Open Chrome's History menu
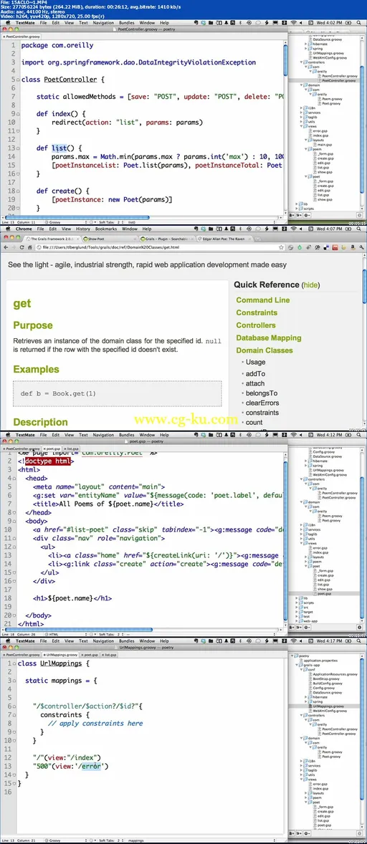This screenshot has height=844, width=367. (x=83, y=229)
